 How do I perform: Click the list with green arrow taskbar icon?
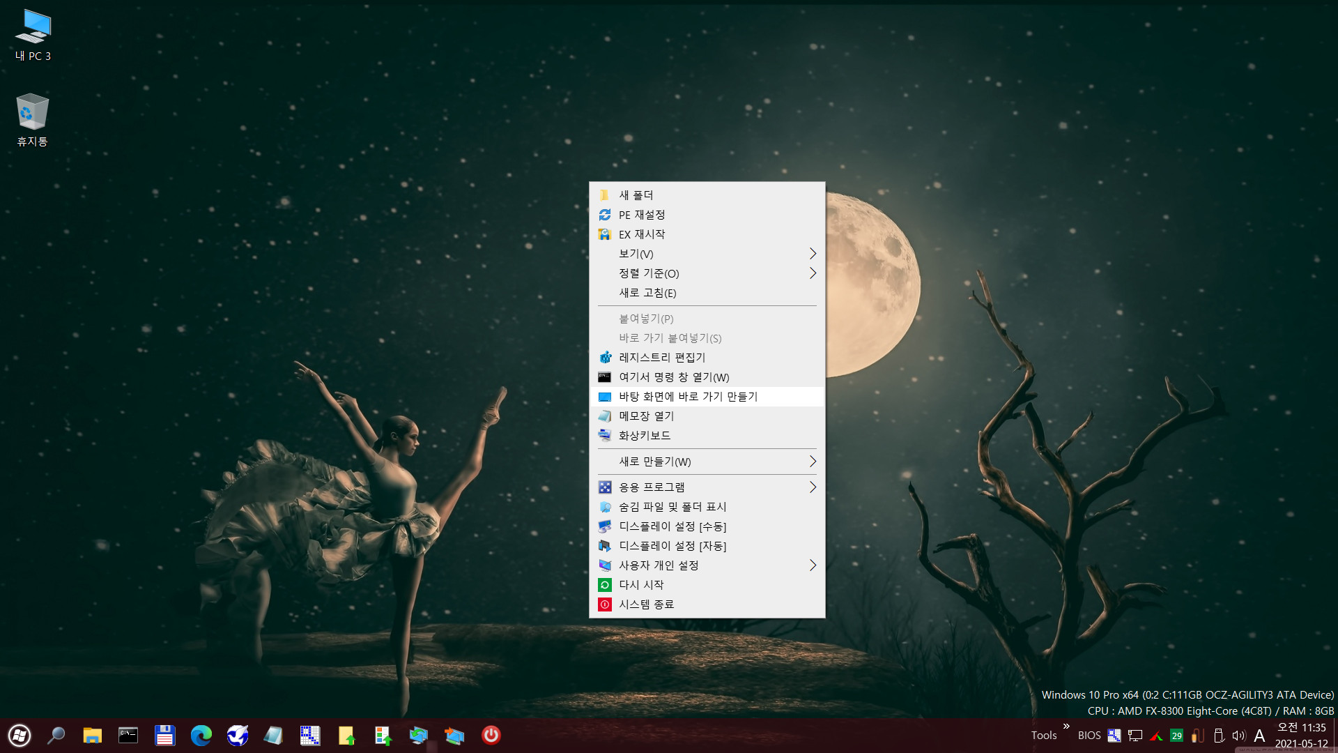(x=383, y=736)
